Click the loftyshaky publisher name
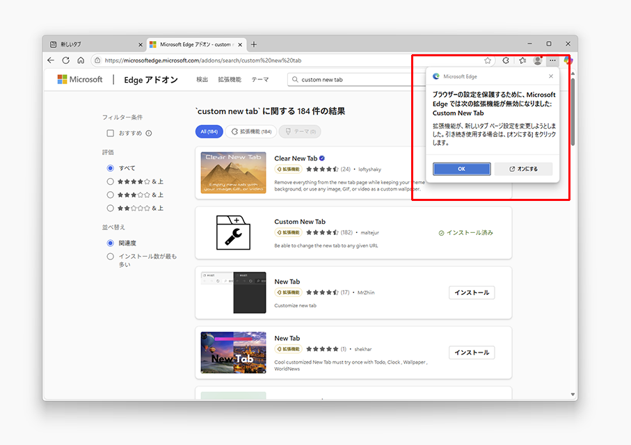Screen dimensions: 631x445 (370, 170)
